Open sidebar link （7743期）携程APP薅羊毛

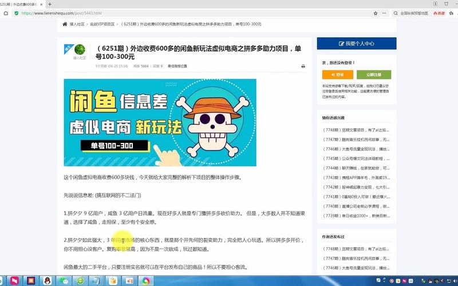[356, 178]
